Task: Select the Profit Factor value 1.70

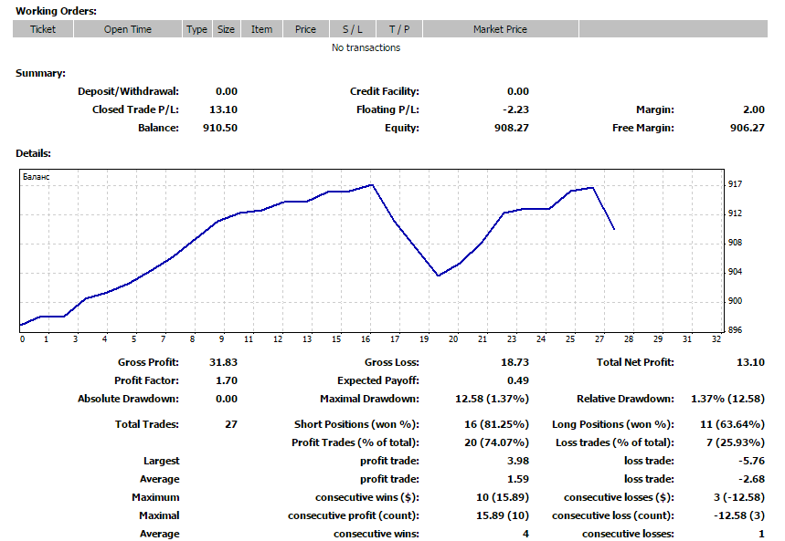Action: (226, 380)
